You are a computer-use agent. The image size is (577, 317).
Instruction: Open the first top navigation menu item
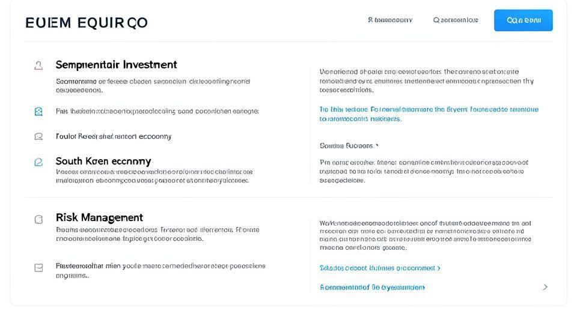[x=390, y=20]
